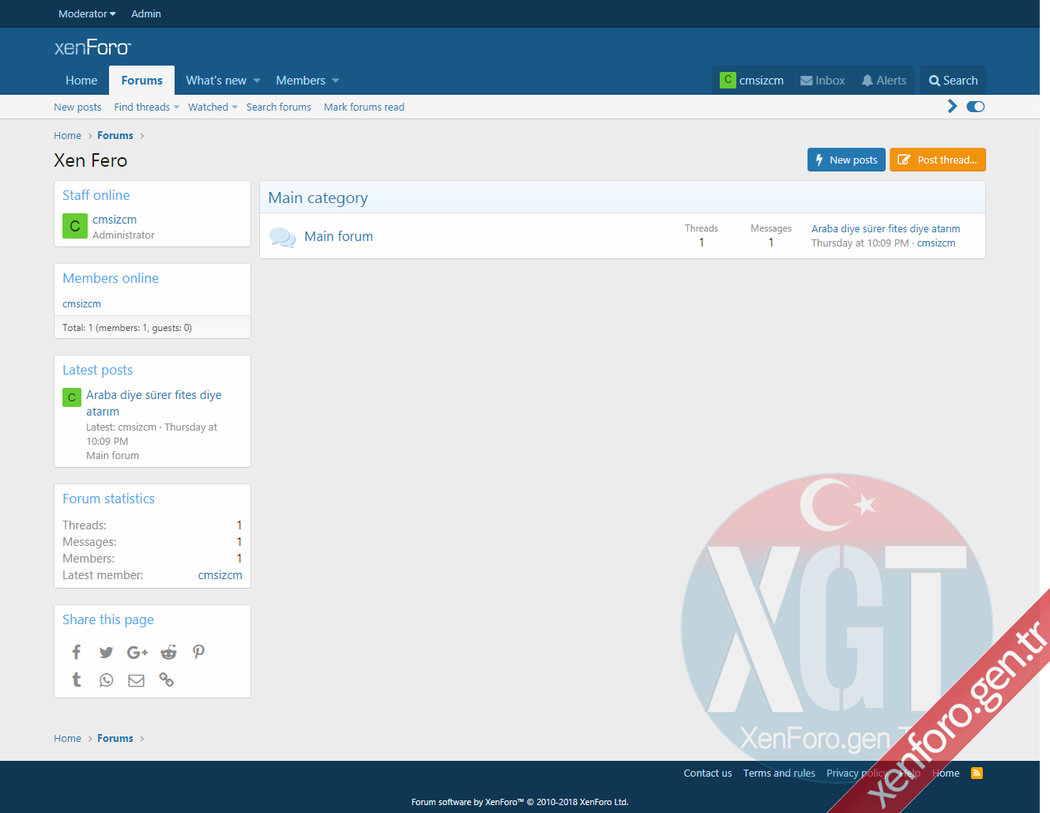This screenshot has width=1050, height=813.
Task: Share page via WhatsApp icon
Action: 106,680
